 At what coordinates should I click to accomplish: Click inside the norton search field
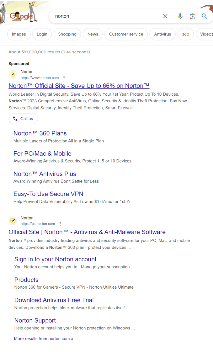click(x=107, y=16)
